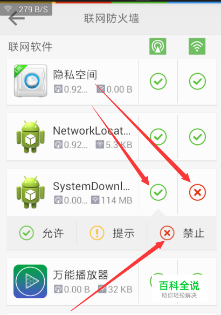Image resolution: width=221 pixels, height=315 pixels.
Task: Click the green WiFi column header icon
Action: pyautogui.click(x=197, y=46)
